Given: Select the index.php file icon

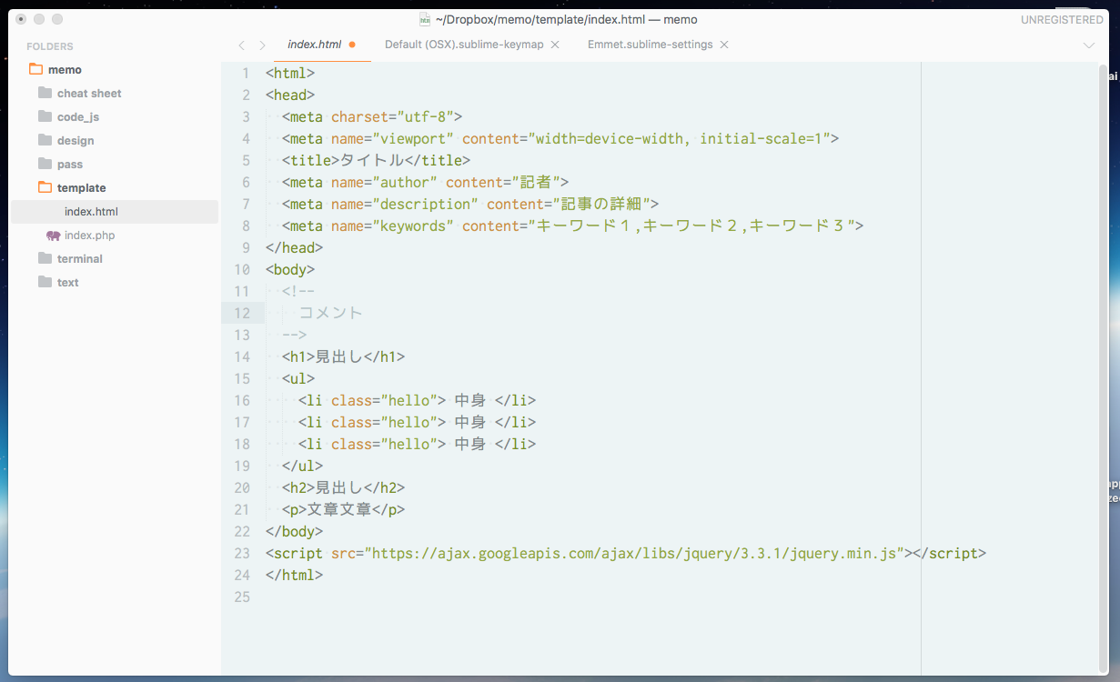Looking at the screenshot, I should 54,235.
